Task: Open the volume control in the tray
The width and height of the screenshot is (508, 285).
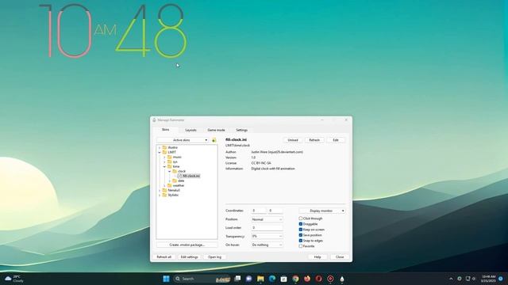Action: (474, 279)
